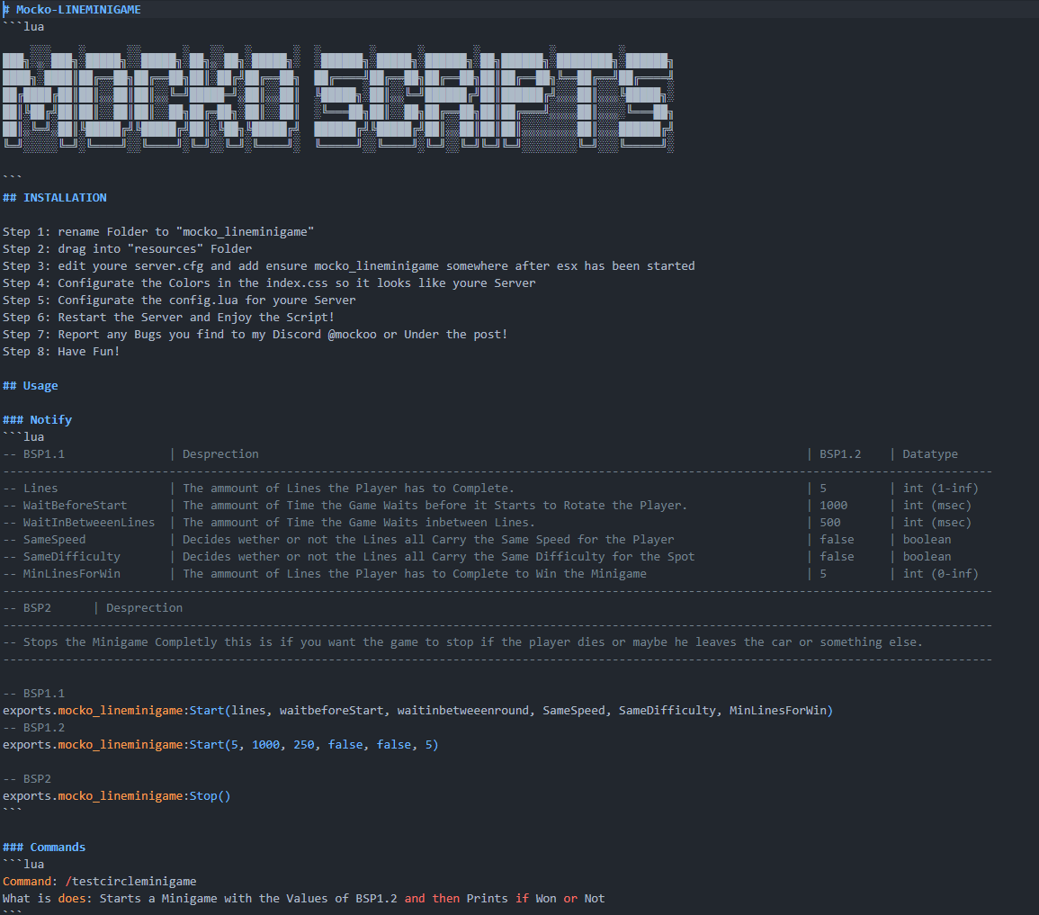Click the '```lua' fence under the Commands heading
The width and height of the screenshot is (1039, 915).
[23, 865]
